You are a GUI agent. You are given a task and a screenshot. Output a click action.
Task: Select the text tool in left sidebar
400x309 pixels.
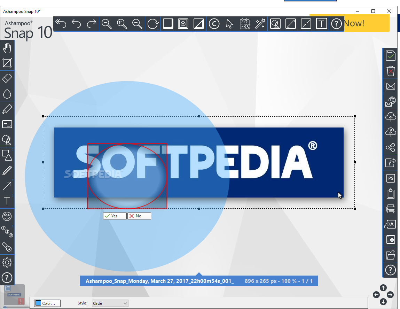(7, 201)
